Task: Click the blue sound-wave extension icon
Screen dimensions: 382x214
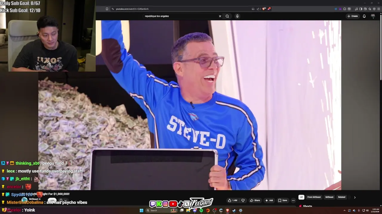Action: [336, 9]
